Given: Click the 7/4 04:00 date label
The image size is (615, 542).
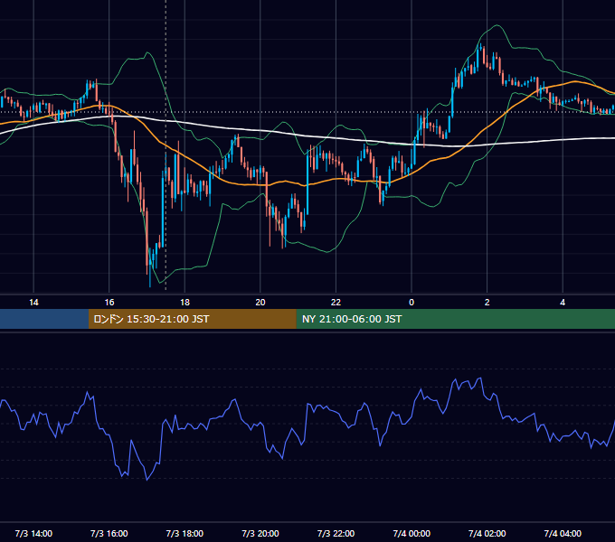Looking at the screenshot, I should pos(563,533).
